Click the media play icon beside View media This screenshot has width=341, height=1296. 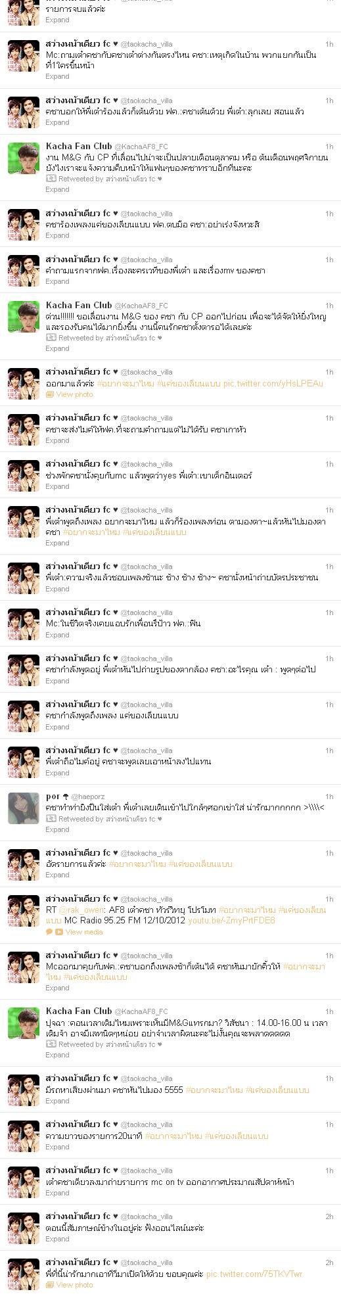pos(58,932)
